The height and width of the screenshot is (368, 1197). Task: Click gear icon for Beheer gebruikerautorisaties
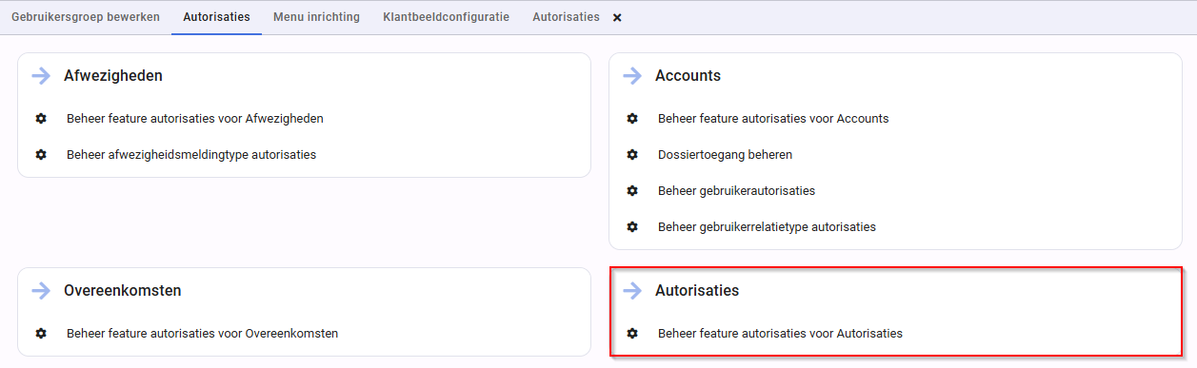pos(632,190)
